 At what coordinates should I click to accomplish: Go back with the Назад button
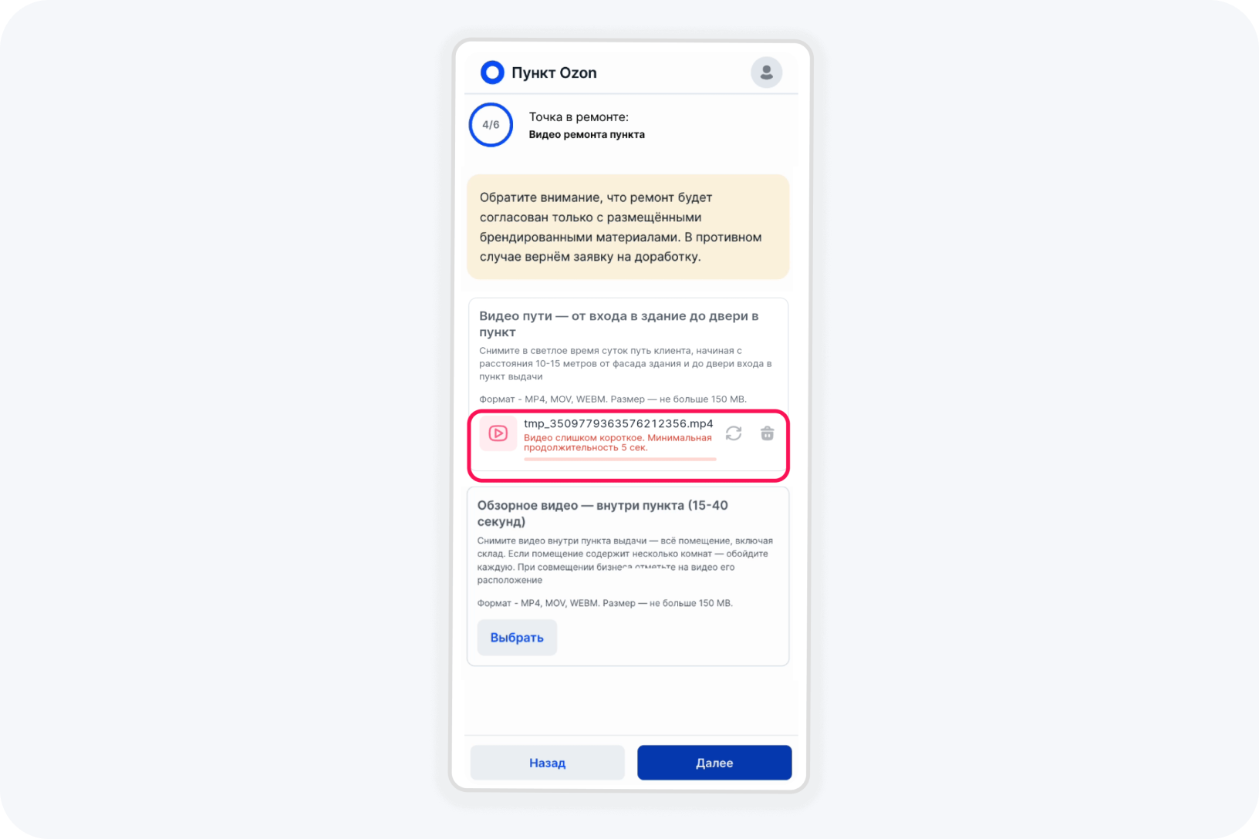click(548, 763)
